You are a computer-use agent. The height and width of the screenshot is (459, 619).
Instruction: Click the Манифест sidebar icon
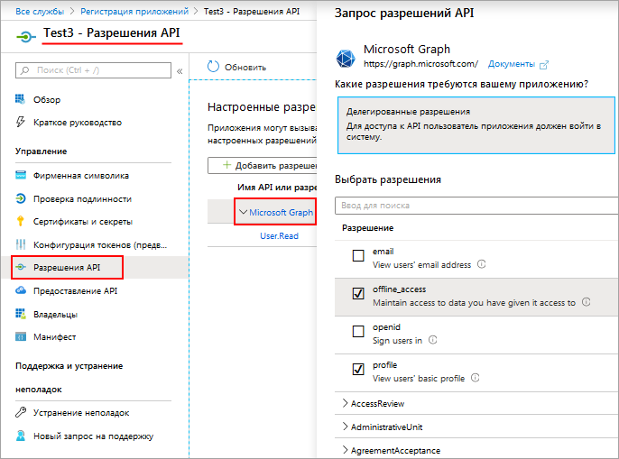21,336
